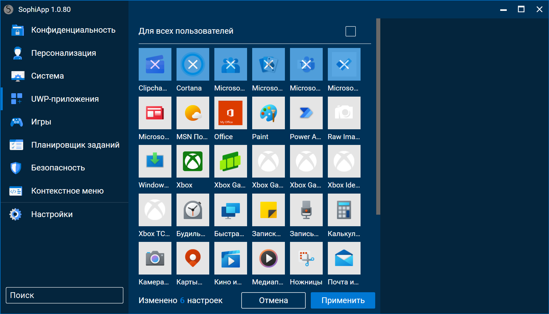Click the app list vertical scrollbar
Viewport: 549px width, 314px height.
(378, 116)
